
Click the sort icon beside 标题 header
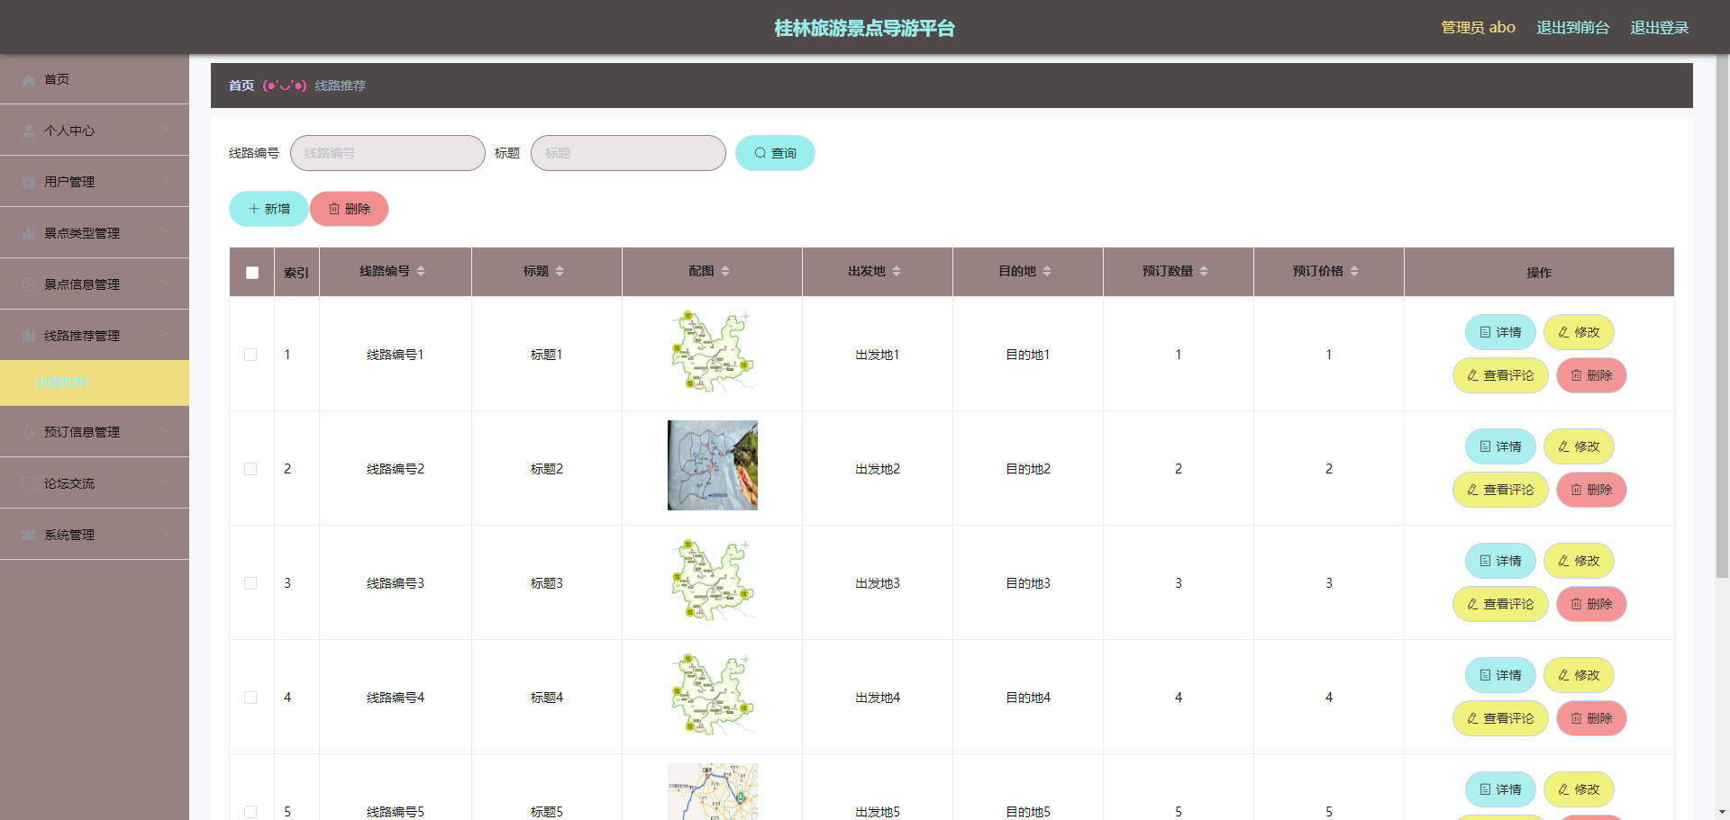click(x=560, y=272)
